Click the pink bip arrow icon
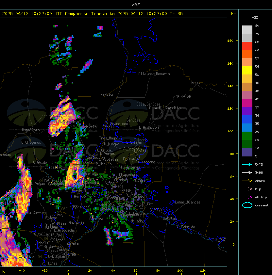 tap(247, 189)
